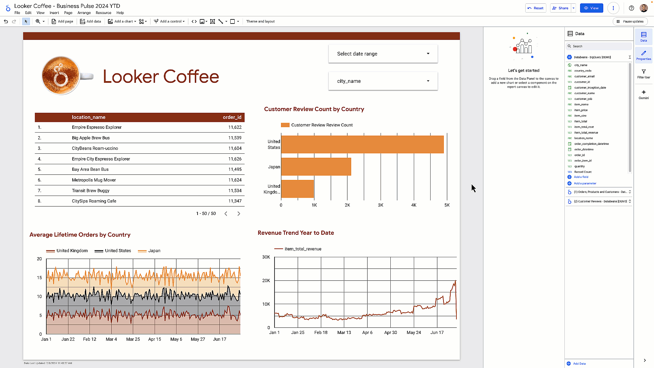Insert a URL embed with the code icon
Viewport: 654px width, 368px height.
[x=194, y=21]
